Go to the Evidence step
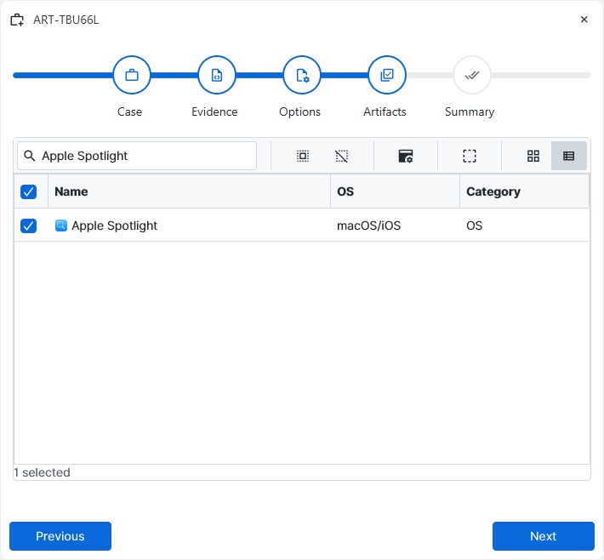The width and height of the screenshot is (604, 560). click(217, 76)
